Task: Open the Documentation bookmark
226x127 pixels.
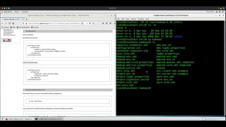Action: 23,27
